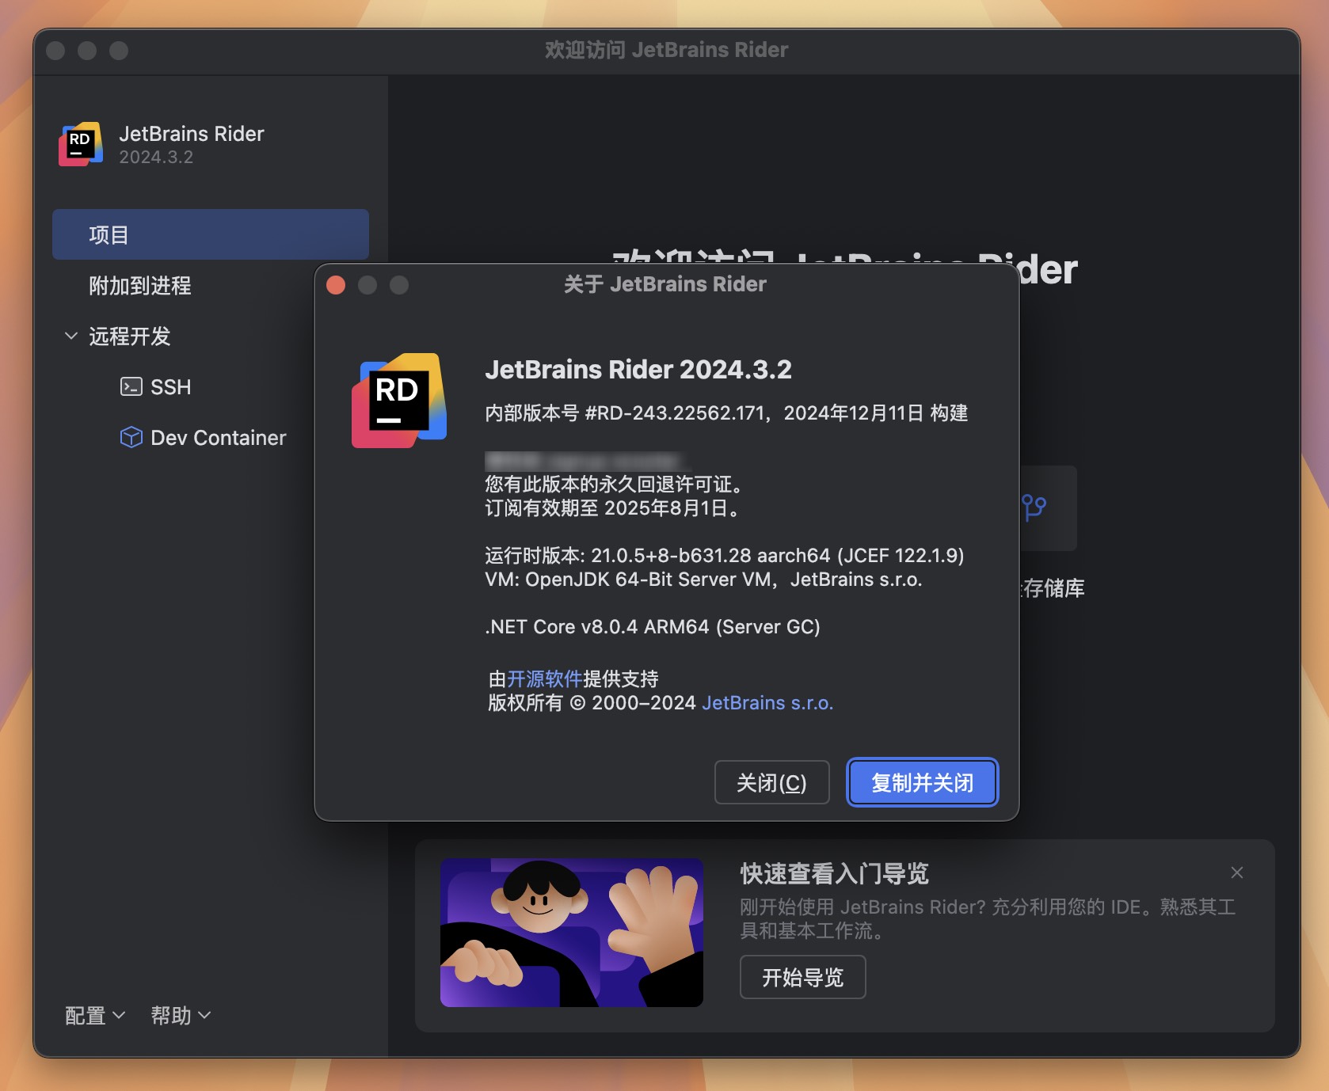This screenshot has width=1329, height=1091.
Task: Click the .NET Core v8.0.4 ARM64 line
Action: point(653,626)
